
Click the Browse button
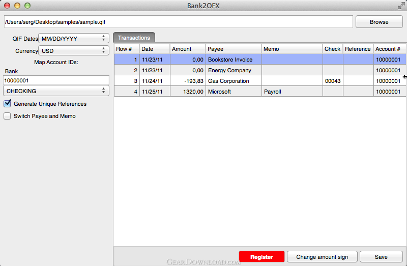(x=379, y=22)
